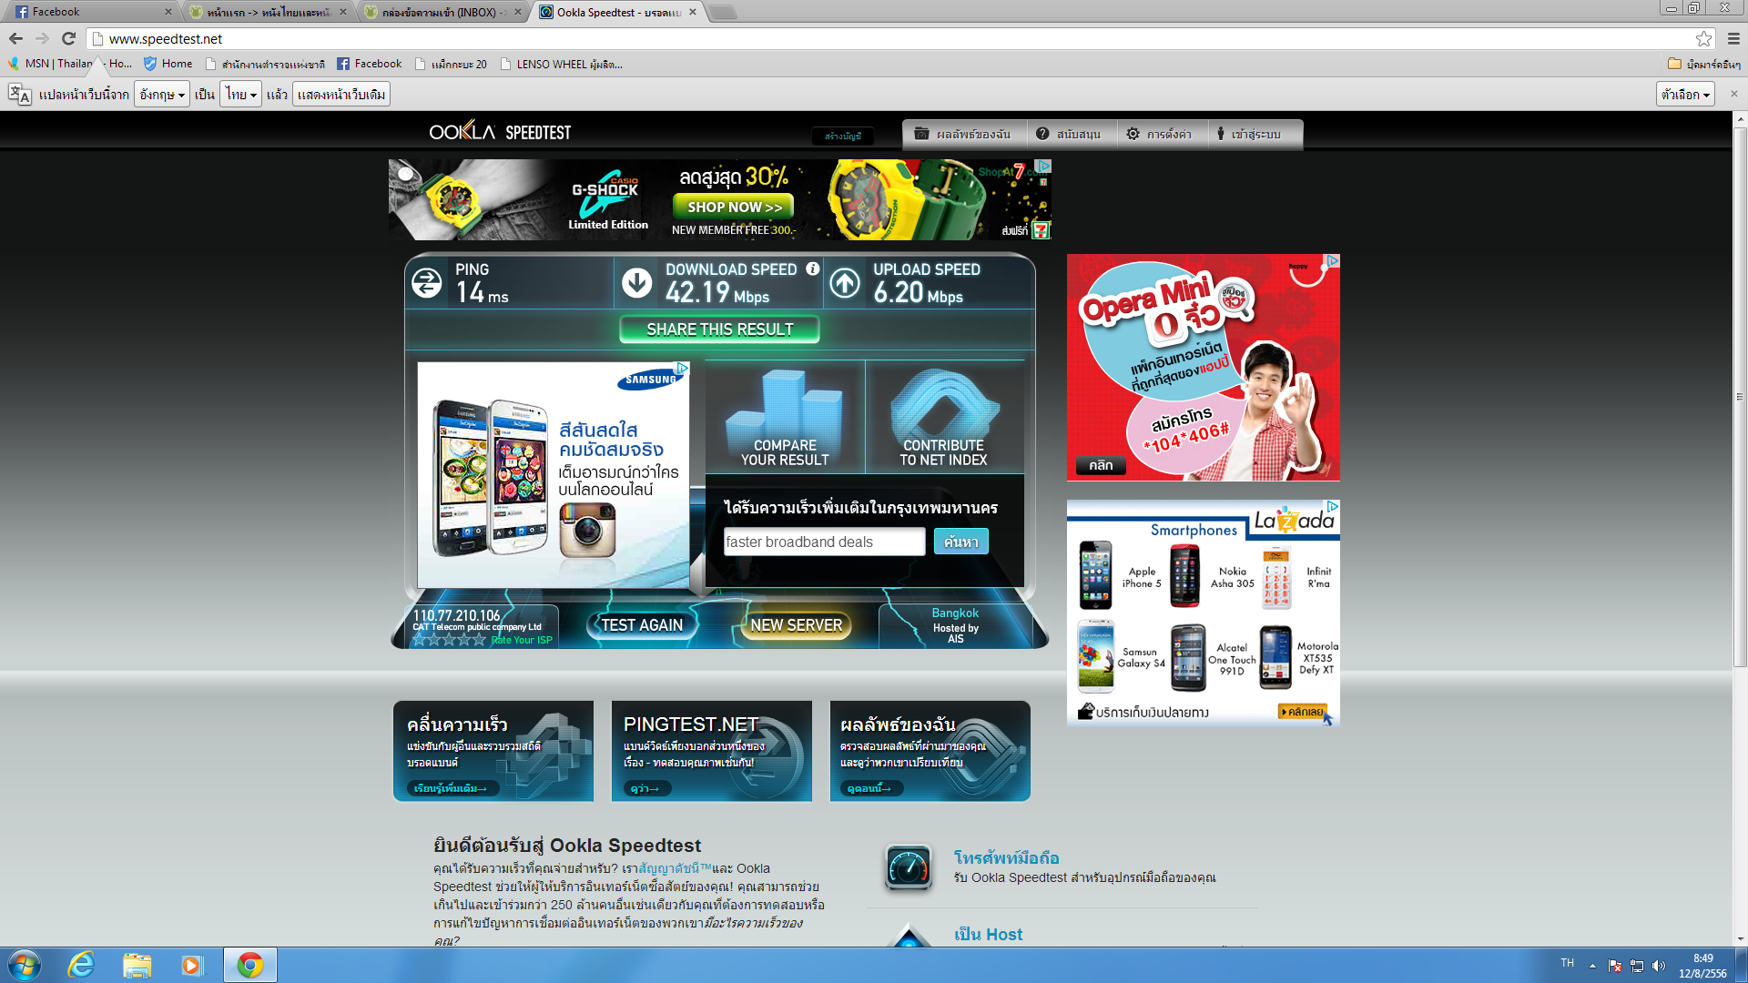Open the settings menu item with the gear icon
The width and height of the screenshot is (1748, 983).
1158,134
